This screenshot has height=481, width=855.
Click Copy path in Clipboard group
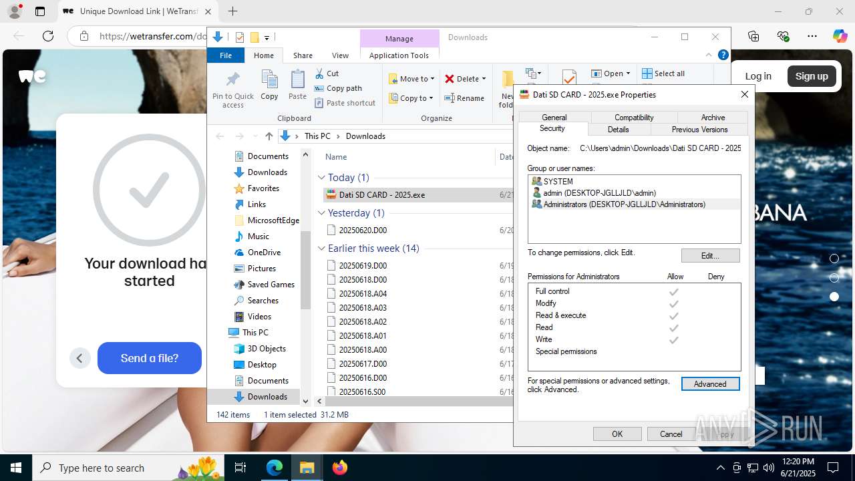pyautogui.click(x=338, y=88)
